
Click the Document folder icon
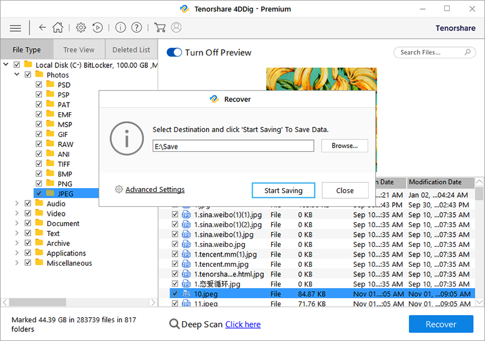pos(39,223)
